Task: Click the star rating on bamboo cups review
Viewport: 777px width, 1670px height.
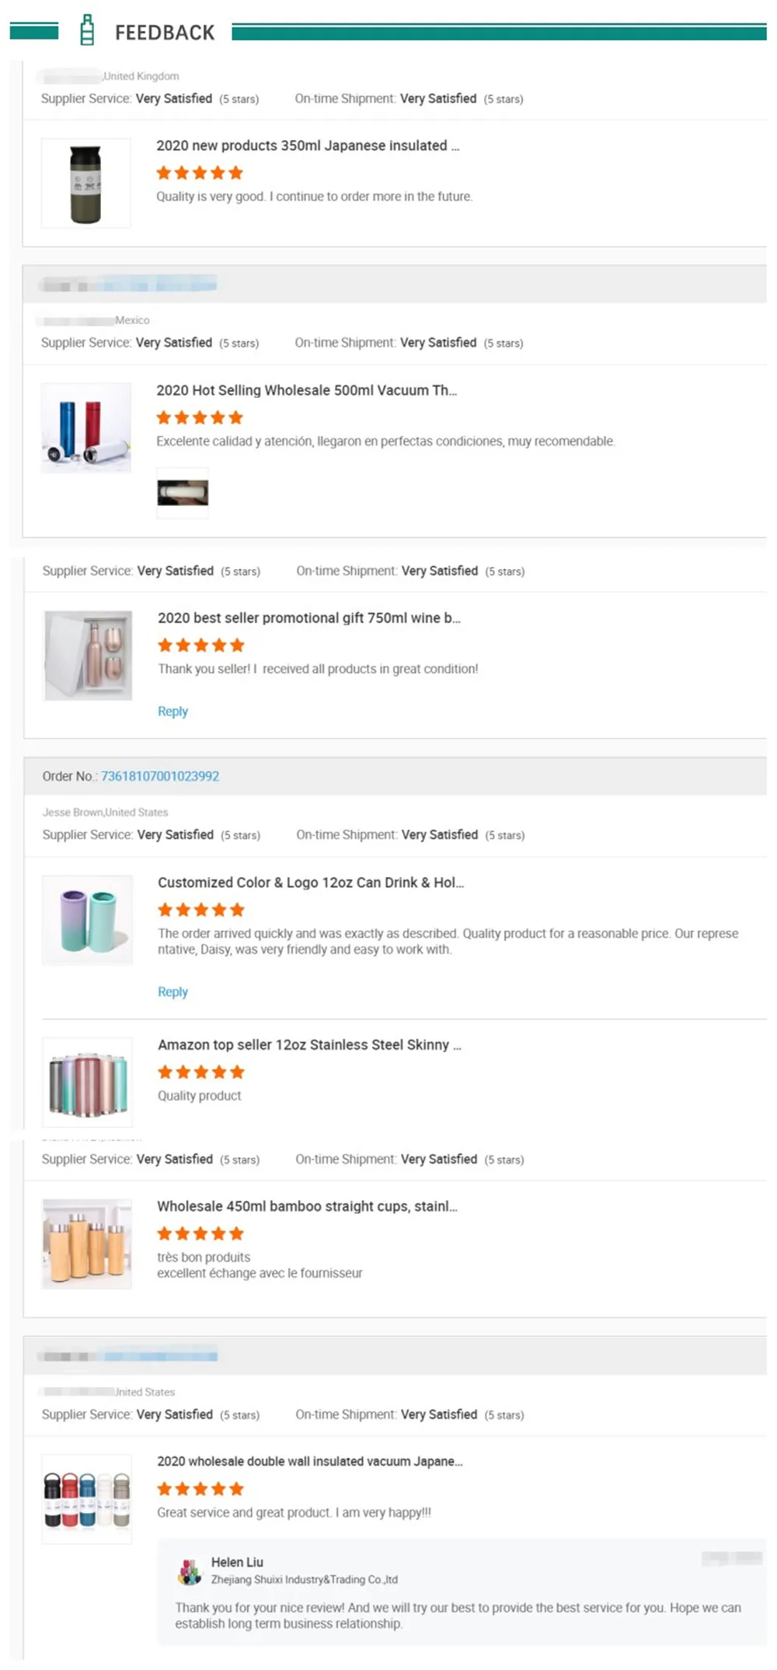Action: (200, 1234)
